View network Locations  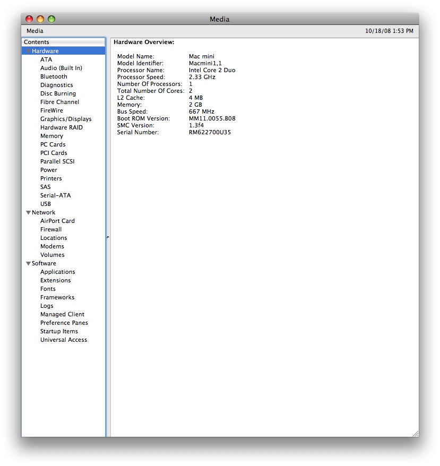click(x=54, y=238)
